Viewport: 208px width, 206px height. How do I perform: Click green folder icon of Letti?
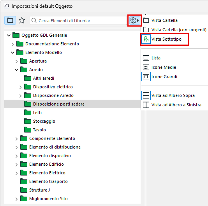click(28, 113)
